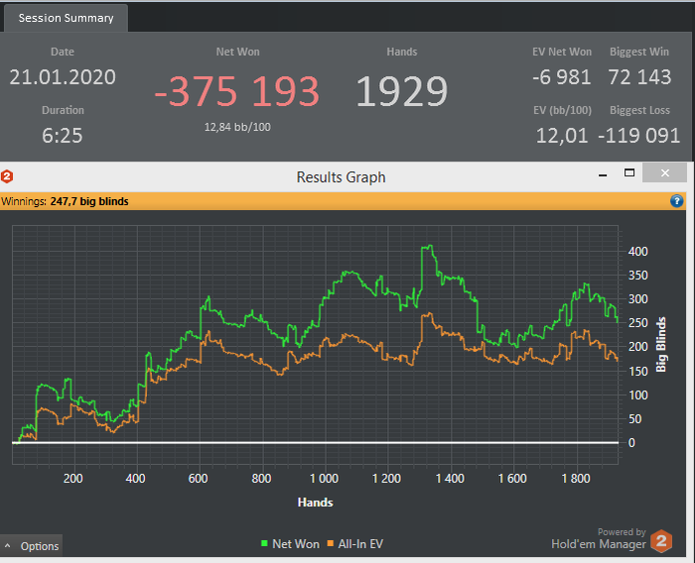Viewport: 695px width, 563px height.
Task: Click the Big Blinds axis label
Action: [x=661, y=344]
